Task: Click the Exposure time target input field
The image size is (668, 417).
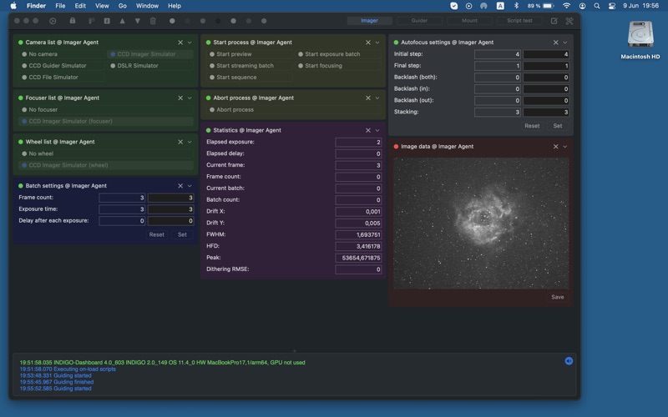Action: (x=171, y=209)
